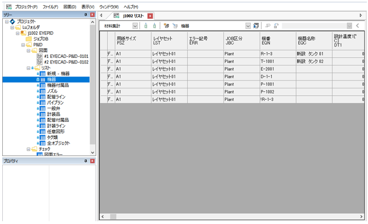
Task: Switch to the j1002 リスト tab
Action: click(x=133, y=16)
